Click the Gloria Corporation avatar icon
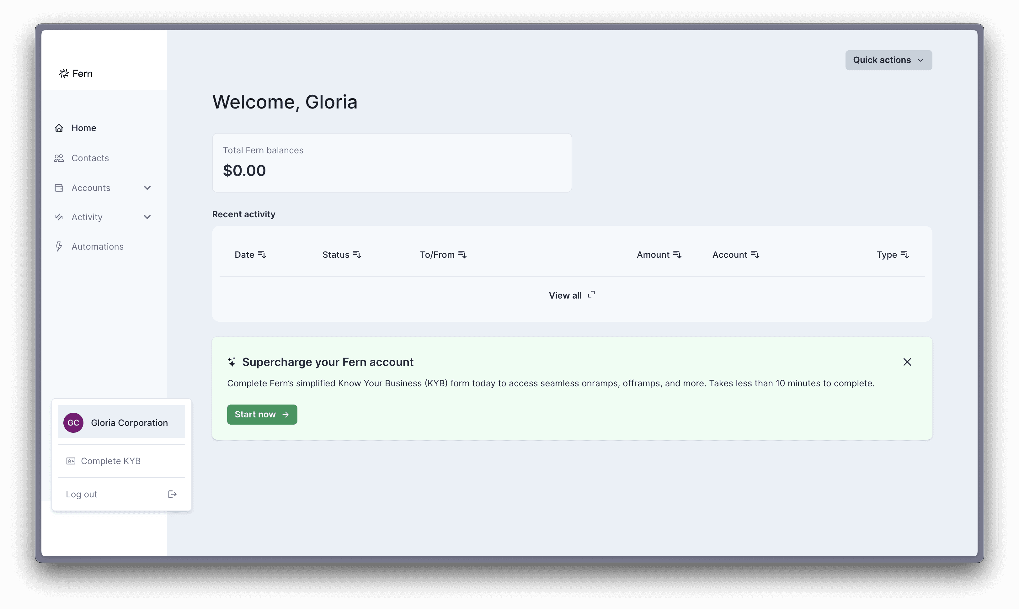This screenshot has width=1019, height=609. [x=73, y=423]
